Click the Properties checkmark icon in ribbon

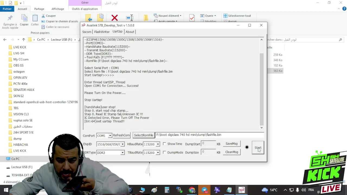point(192,18)
